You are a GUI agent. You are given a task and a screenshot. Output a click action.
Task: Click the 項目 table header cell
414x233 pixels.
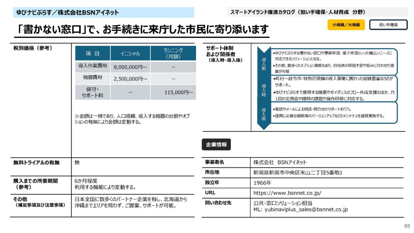(93, 53)
